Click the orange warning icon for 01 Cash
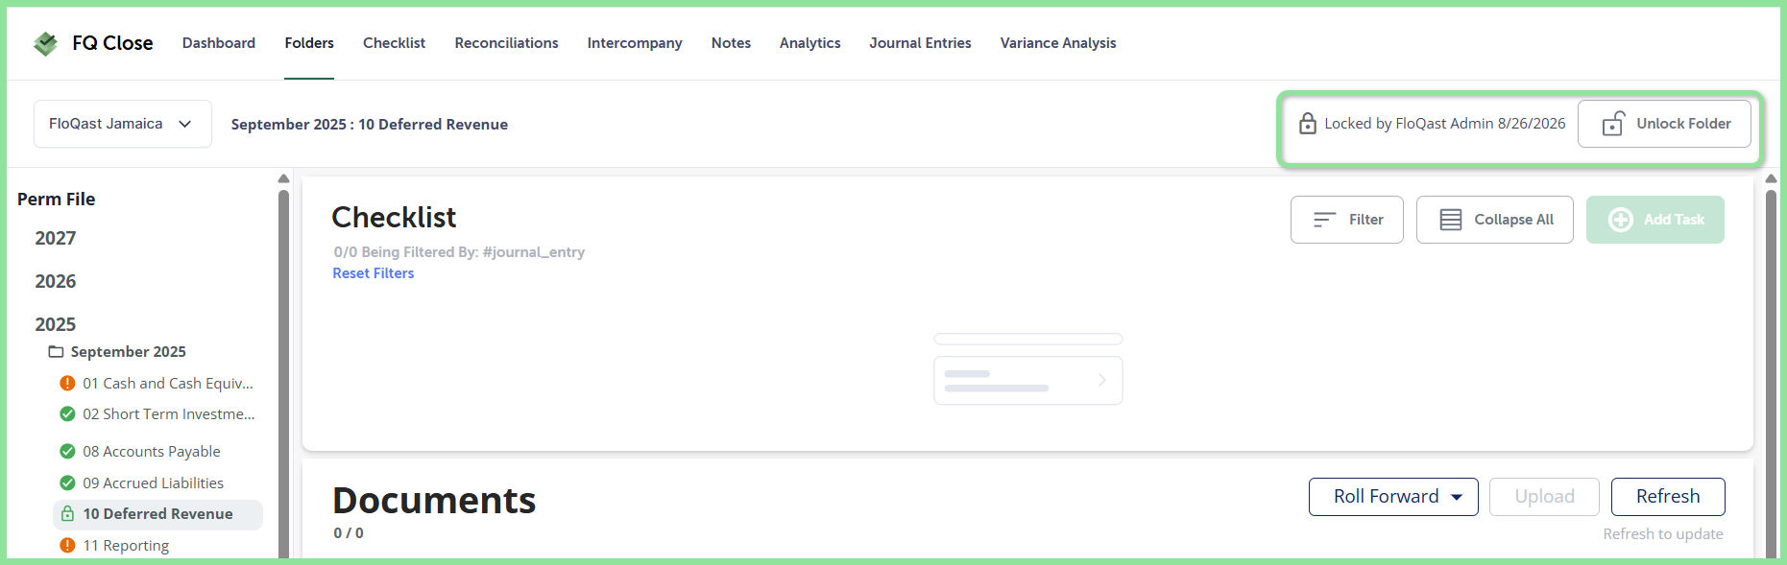Viewport: 1787px width, 565px height. (x=67, y=384)
